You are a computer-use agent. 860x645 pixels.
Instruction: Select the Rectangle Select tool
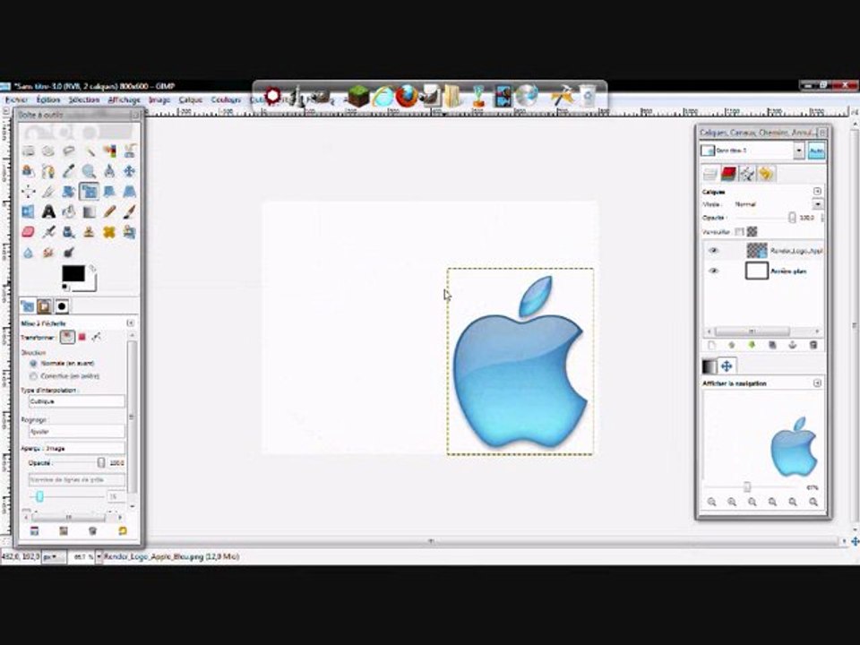(28, 150)
